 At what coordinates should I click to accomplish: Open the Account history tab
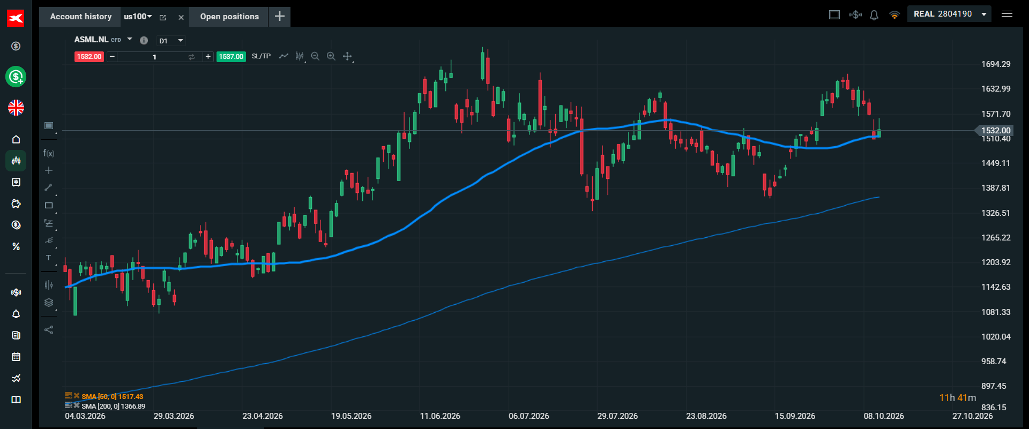click(x=80, y=17)
